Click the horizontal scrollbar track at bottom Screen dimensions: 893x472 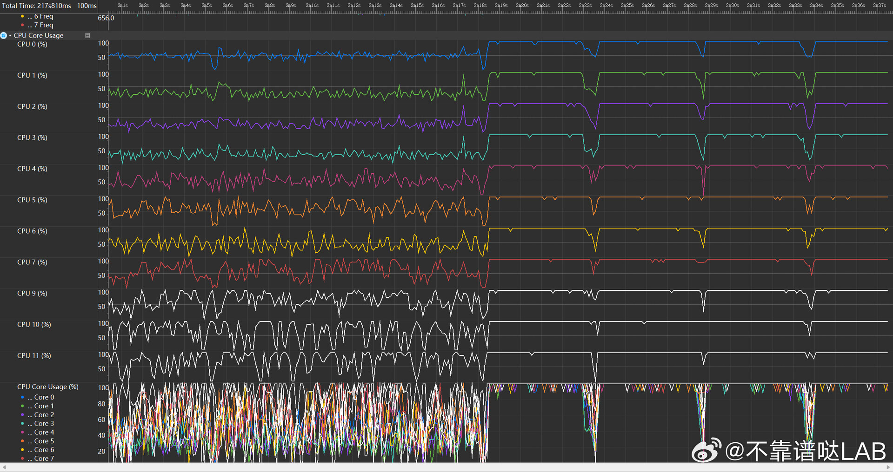tap(446, 467)
